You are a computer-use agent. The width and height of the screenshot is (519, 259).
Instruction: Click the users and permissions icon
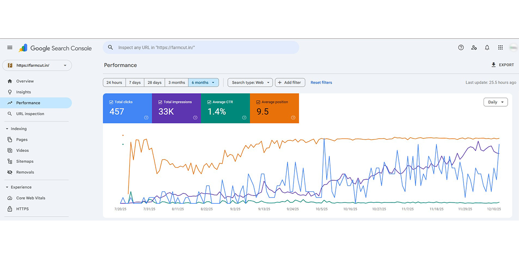point(474,47)
